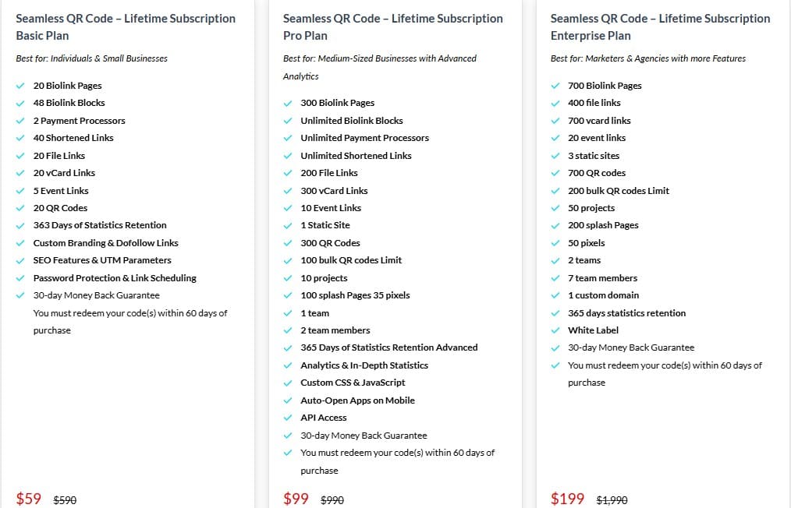791x508 pixels.
Task: Click Password Protection & Link Scheduling text
Action: coord(115,278)
